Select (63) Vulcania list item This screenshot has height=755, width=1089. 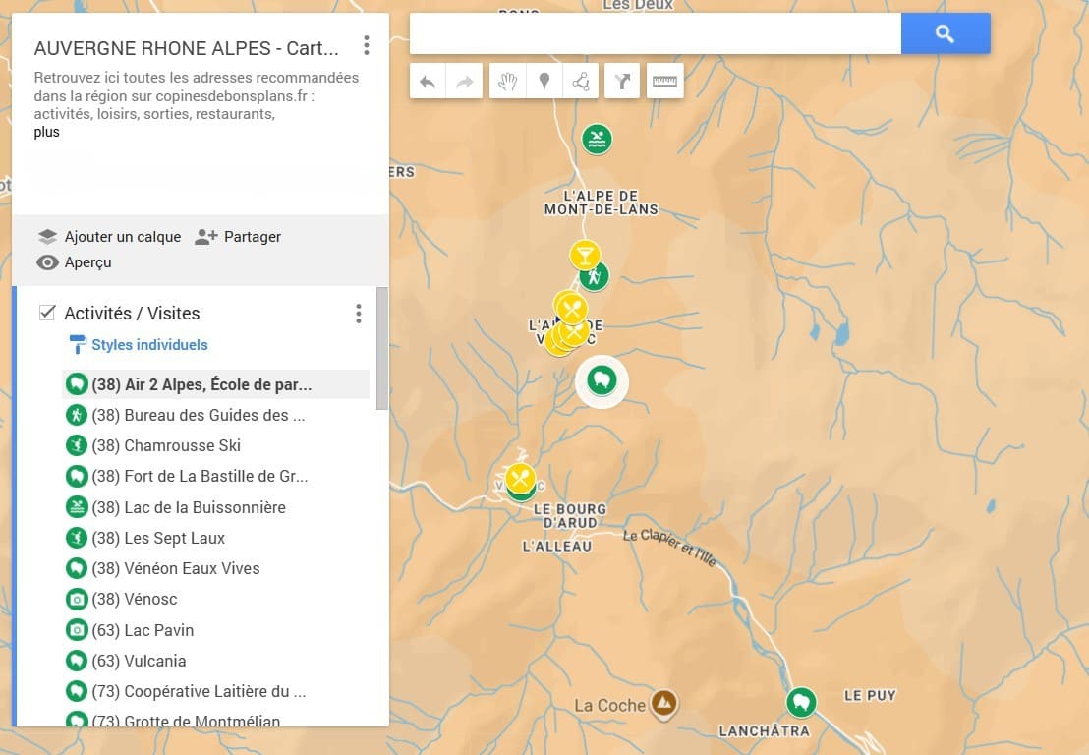point(216,661)
